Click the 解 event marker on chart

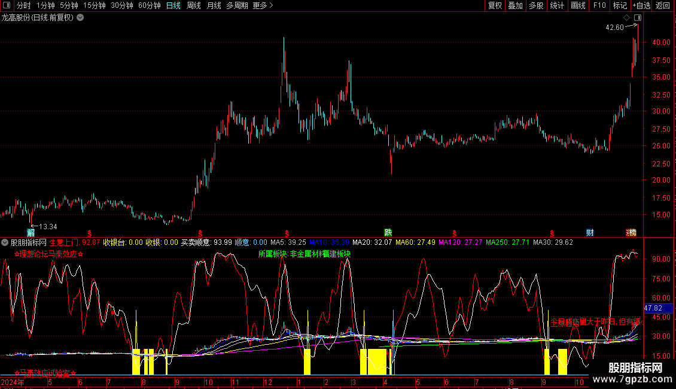(31, 232)
